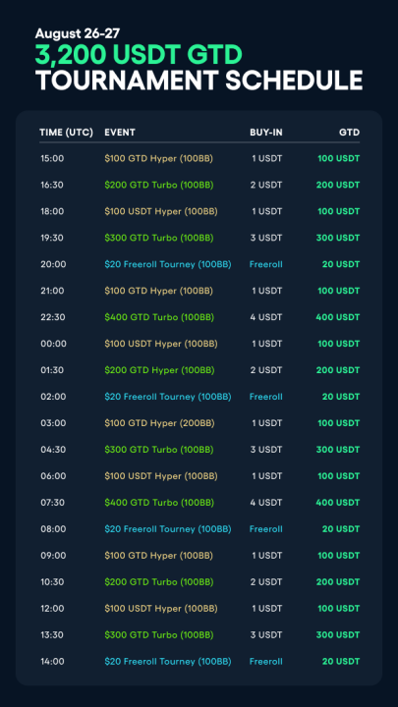This screenshot has height=707, width=398.
Task: Select the 15:00 $100 GTD Hyper event
Action: [x=158, y=159]
